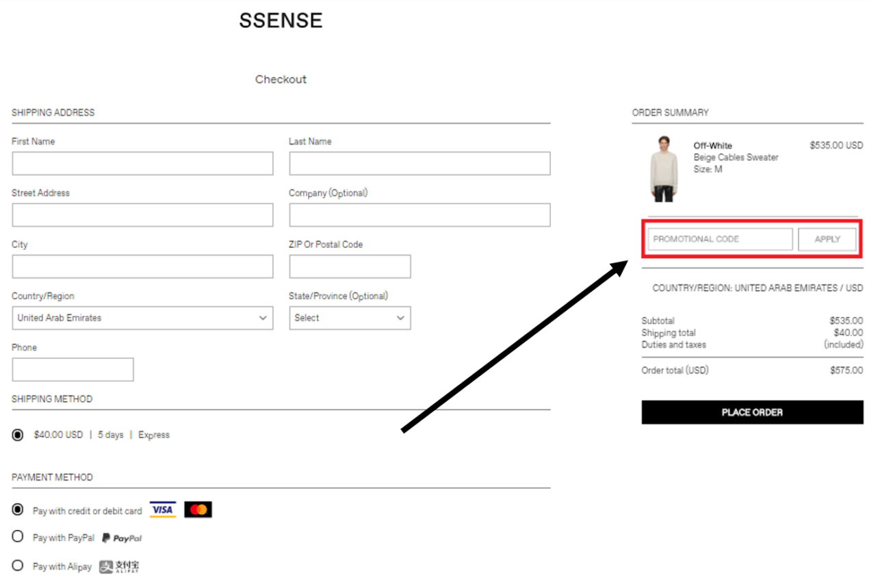The height and width of the screenshot is (582, 876).
Task: Click the PLACE ORDER button
Action: tap(752, 412)
